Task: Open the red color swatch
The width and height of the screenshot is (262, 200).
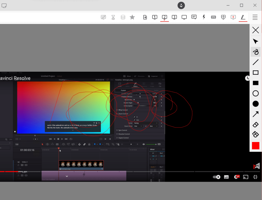Action: coord(256,146)
